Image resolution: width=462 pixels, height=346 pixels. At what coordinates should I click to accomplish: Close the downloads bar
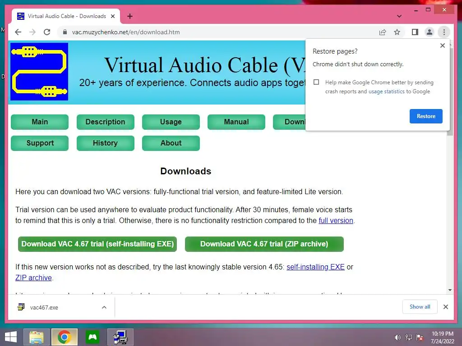coord(445,307)
